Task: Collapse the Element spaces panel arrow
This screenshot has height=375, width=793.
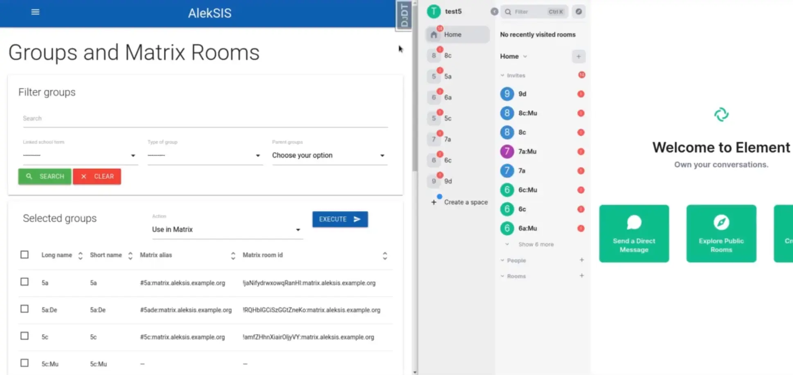Action: tap(494, 11)
